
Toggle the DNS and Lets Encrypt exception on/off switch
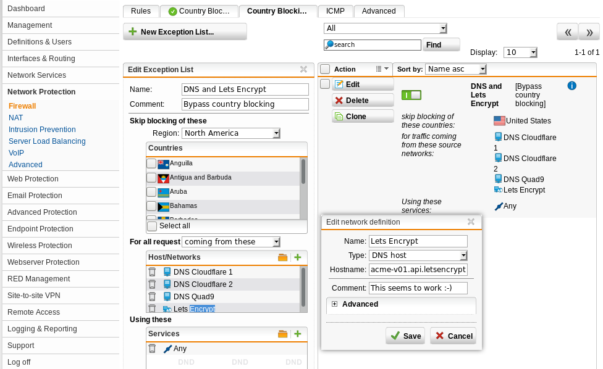(411, 95)
